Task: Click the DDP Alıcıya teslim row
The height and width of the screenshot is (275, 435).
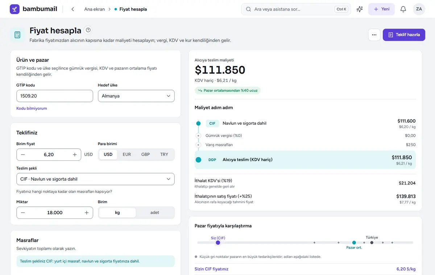Action: (305, 160)
